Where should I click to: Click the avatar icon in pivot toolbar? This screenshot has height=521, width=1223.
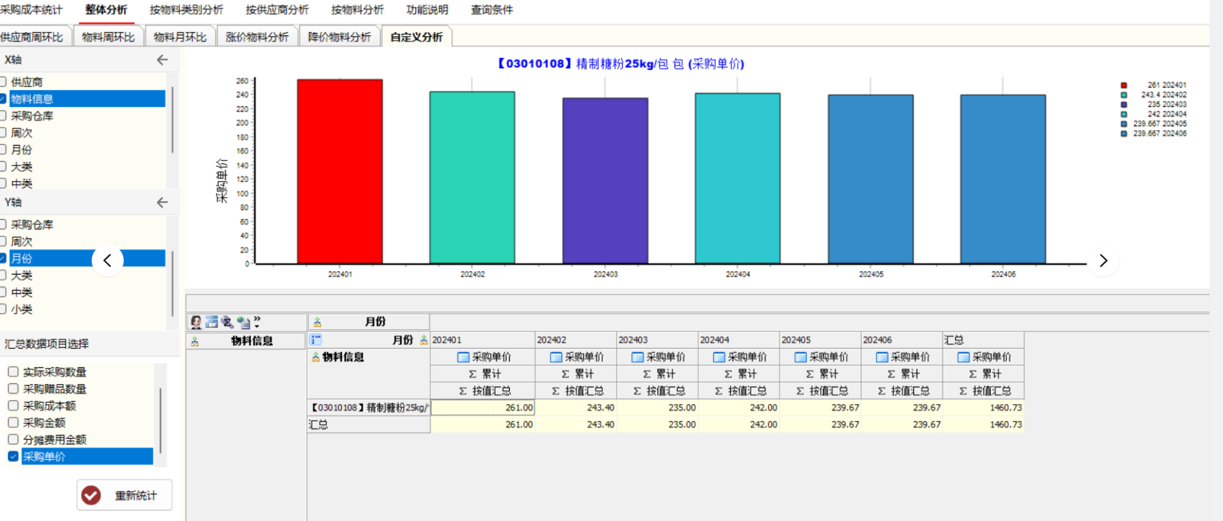196,323
